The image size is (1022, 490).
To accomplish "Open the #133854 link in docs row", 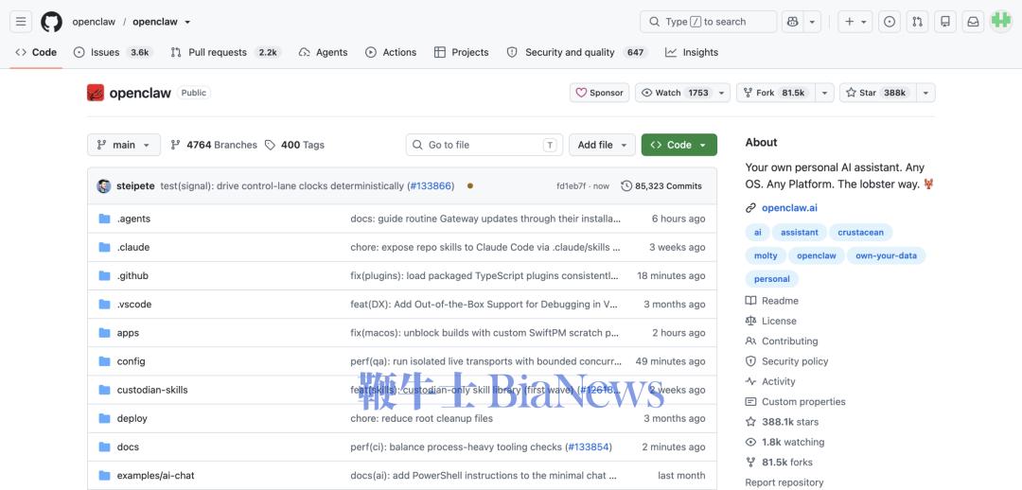I will 588,447.
